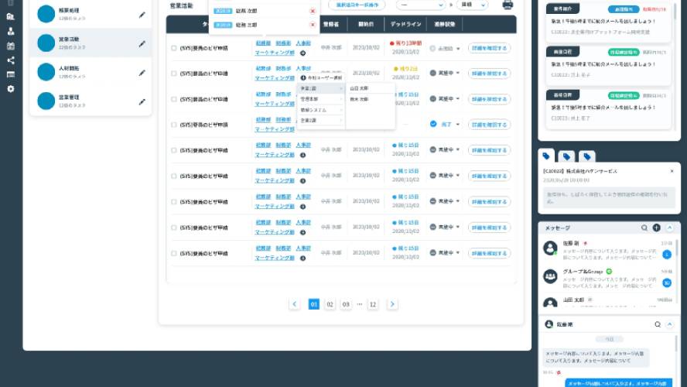Open the settings gear in the sidebar

tap(11, 89)
